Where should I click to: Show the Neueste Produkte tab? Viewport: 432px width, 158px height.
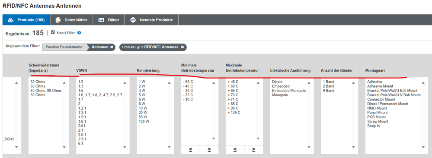[151, 20]
